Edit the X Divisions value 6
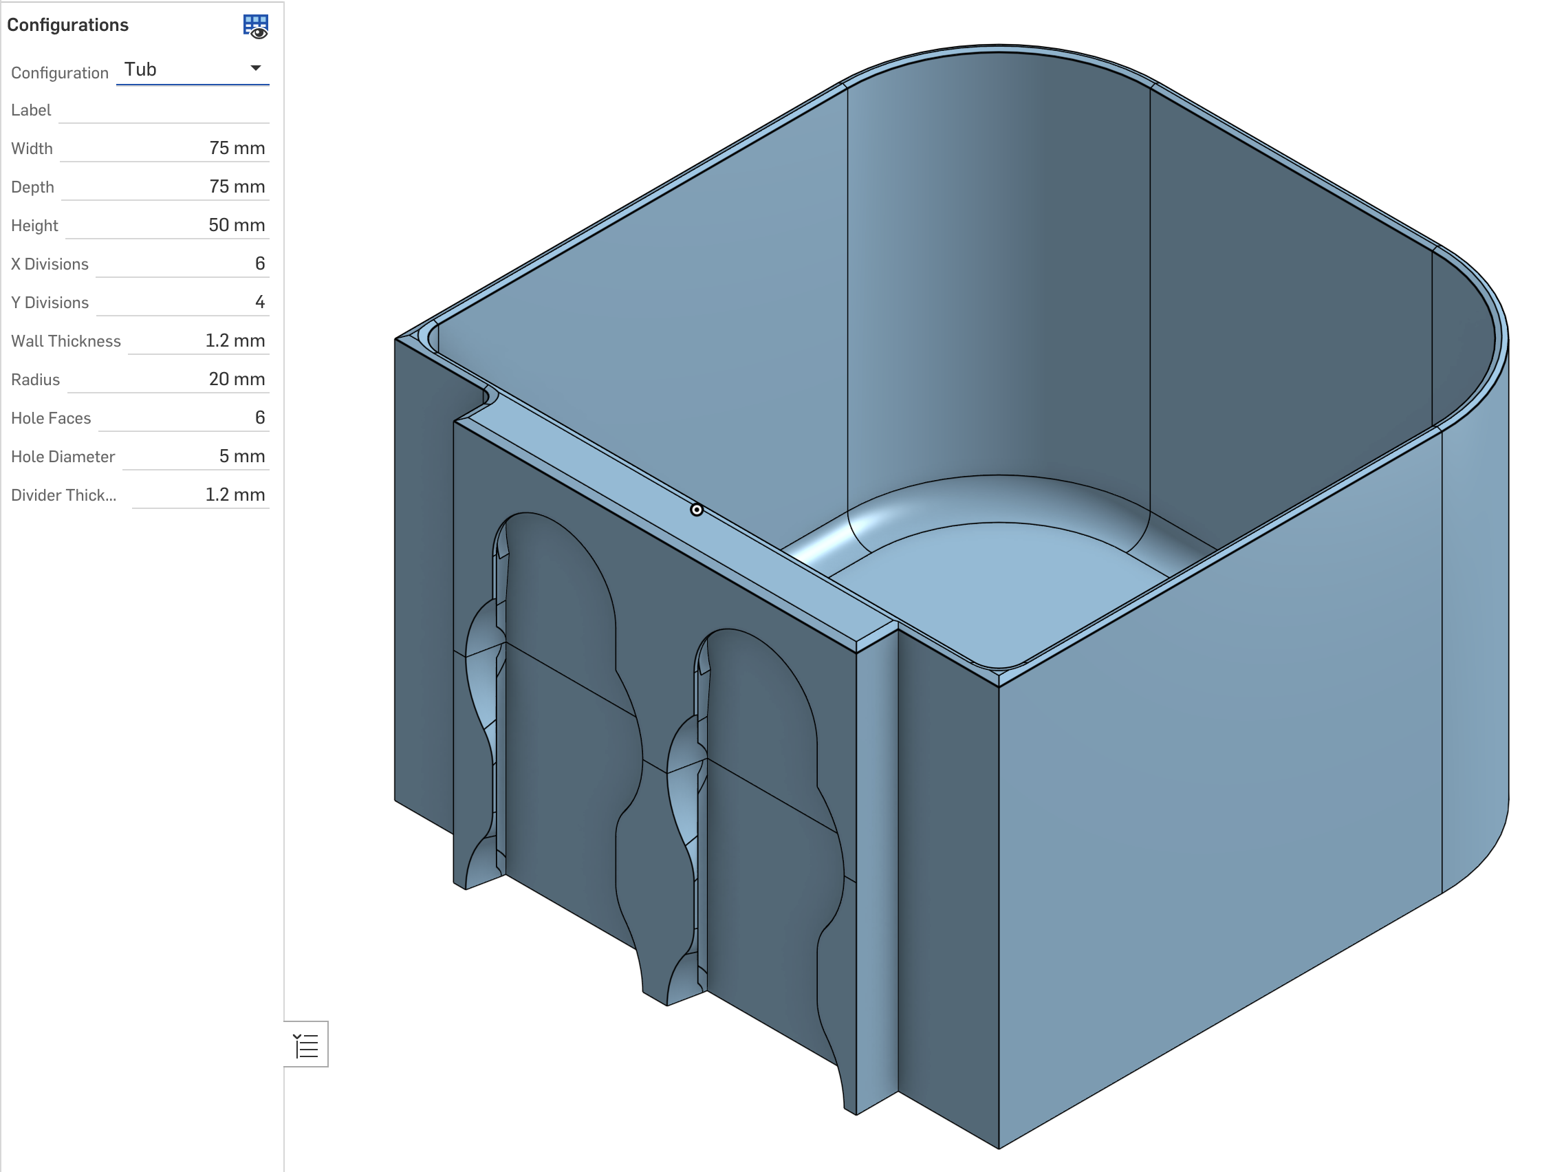This screenshot has height=1172, width=1553. 182,264
